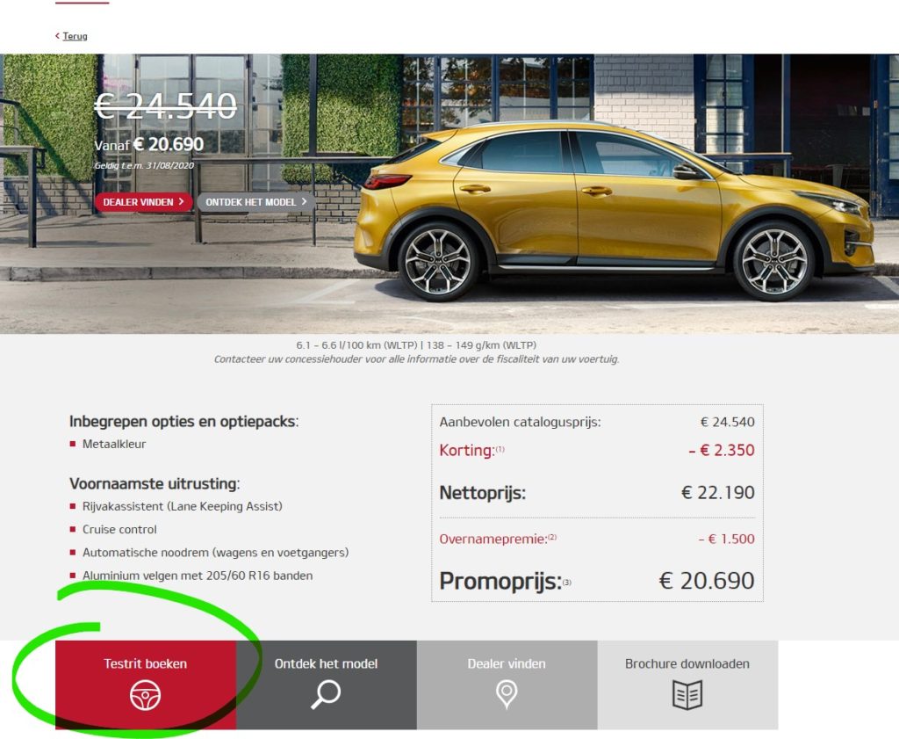899x739 pixels.
Task: Click the Vanaf € 20.690 price text
Action: (x=149, y=145)
